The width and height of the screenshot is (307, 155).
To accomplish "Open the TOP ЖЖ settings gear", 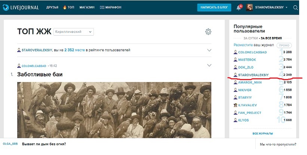I will point(208,32).
